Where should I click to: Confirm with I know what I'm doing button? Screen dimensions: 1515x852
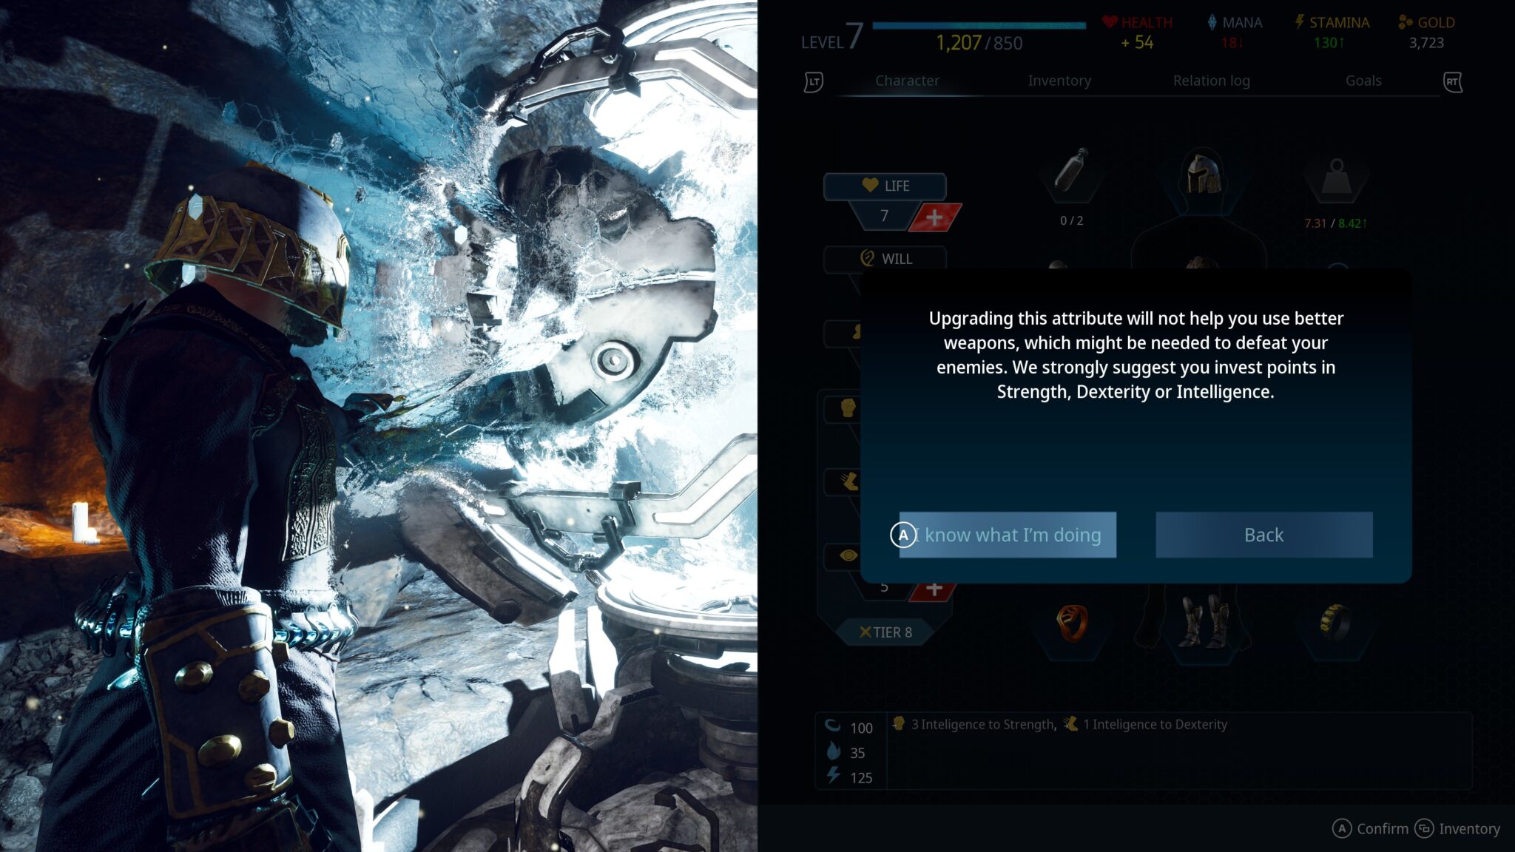tap(1004, 534)
